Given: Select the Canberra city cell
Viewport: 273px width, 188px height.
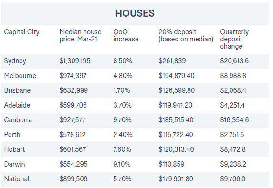Looking at the screenshot, I should (18, 120).
